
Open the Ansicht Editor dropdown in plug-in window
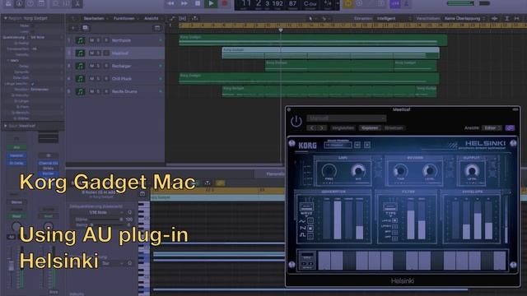(492, 128)
